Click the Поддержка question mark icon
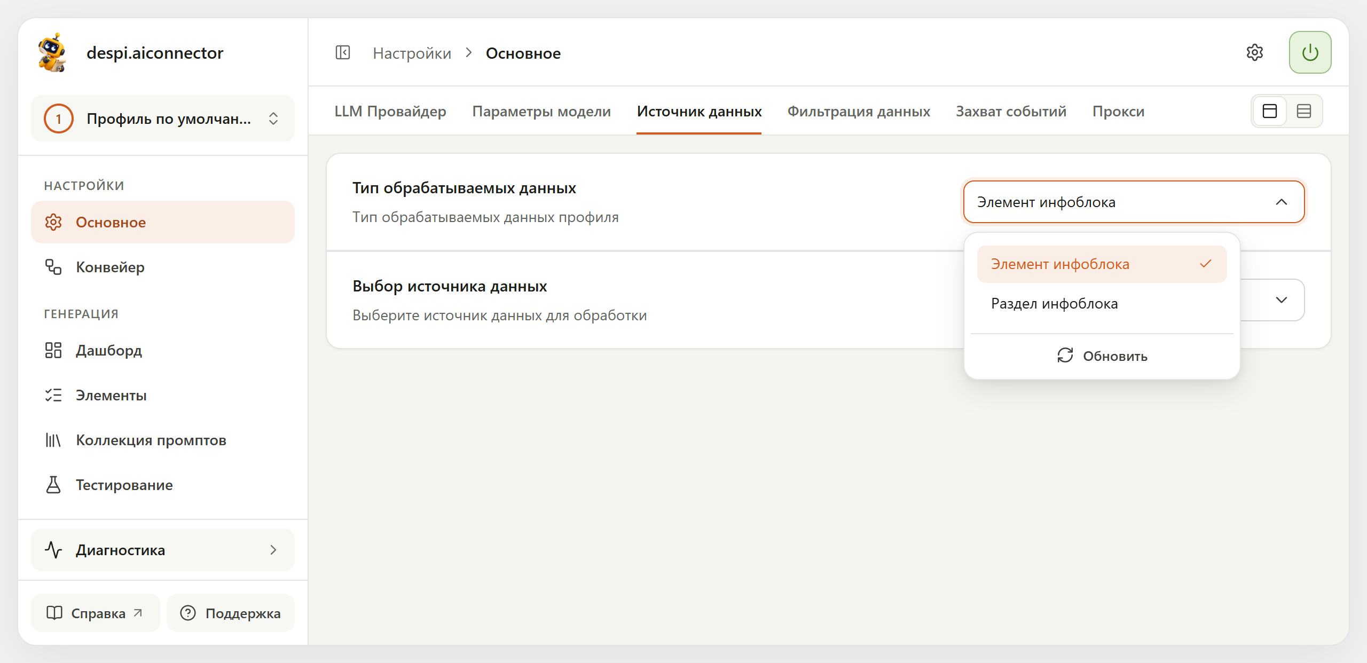The image size is (1367, 663). pyautogui.click(x=188, y=613)
